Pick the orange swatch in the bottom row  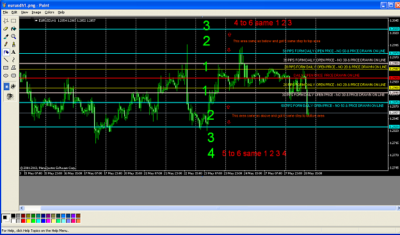pyautogui.click(x=78, y=221)
